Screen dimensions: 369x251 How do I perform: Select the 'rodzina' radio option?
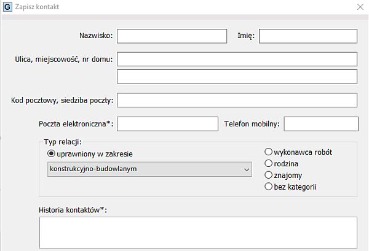click(269, 163)
